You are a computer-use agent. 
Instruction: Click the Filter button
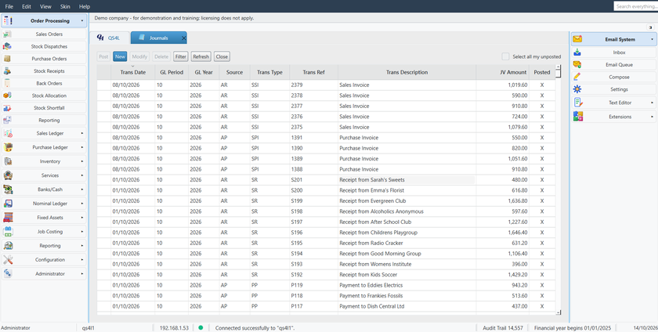tap(181, 56)
